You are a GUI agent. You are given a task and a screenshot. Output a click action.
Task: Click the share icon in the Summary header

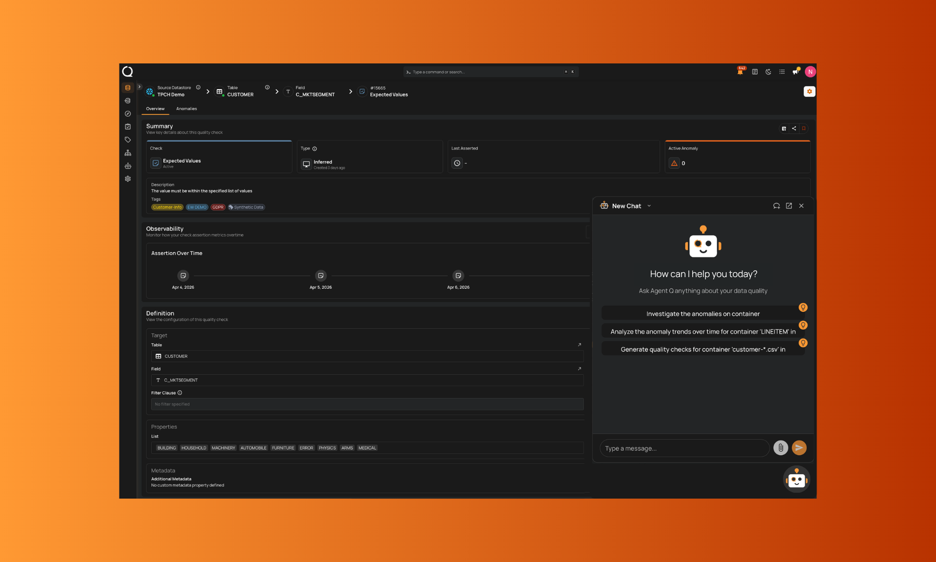click(x=794, y=129)
